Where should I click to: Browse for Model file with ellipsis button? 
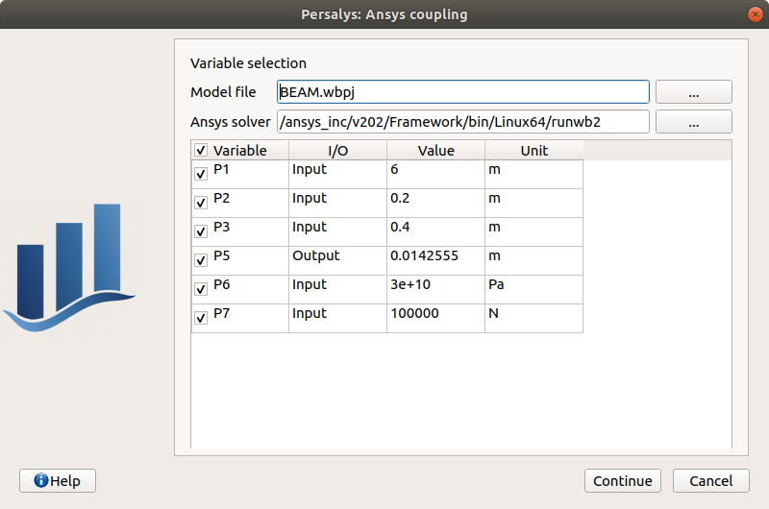(693, 92)
